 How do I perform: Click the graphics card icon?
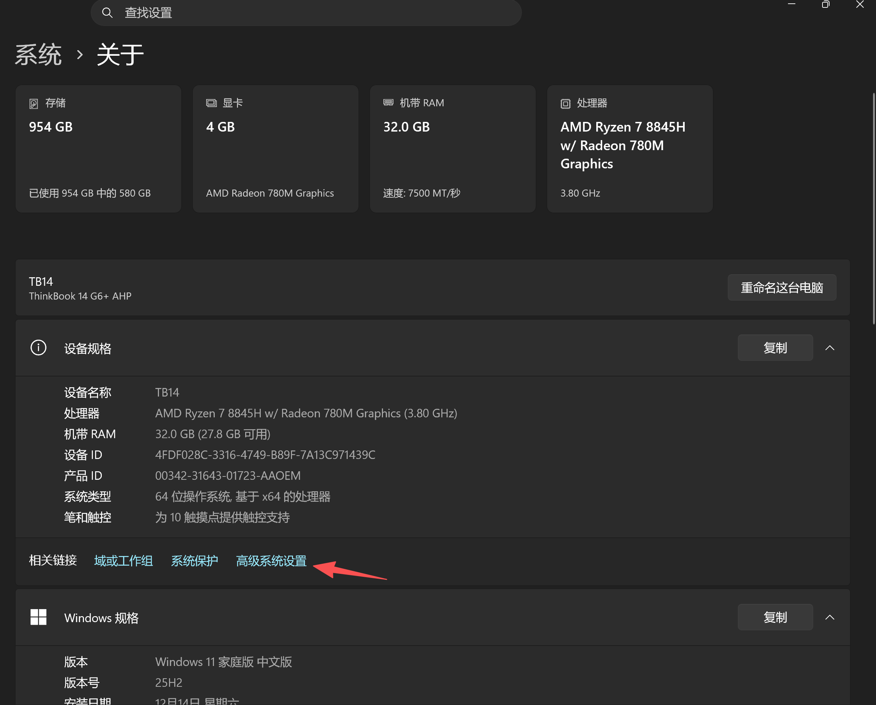point(211,103)
